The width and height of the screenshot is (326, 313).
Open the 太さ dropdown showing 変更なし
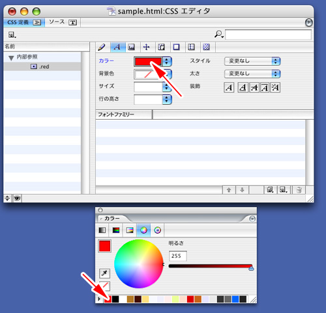pos(252,74)
